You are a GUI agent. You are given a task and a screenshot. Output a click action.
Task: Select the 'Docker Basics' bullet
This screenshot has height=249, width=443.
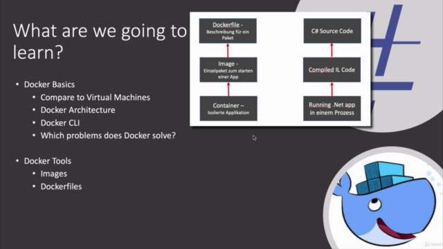pos(49,84)
